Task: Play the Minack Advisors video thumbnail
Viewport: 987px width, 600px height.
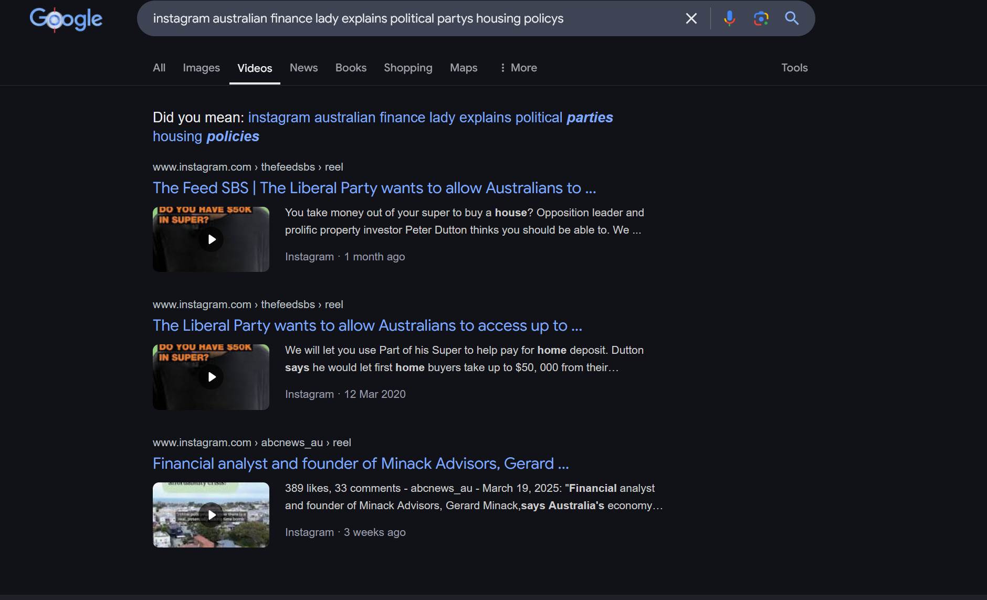Action: (211, 515)
